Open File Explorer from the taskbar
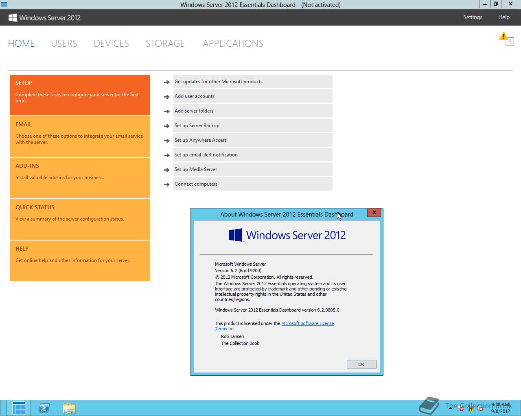 coord(69,408)
